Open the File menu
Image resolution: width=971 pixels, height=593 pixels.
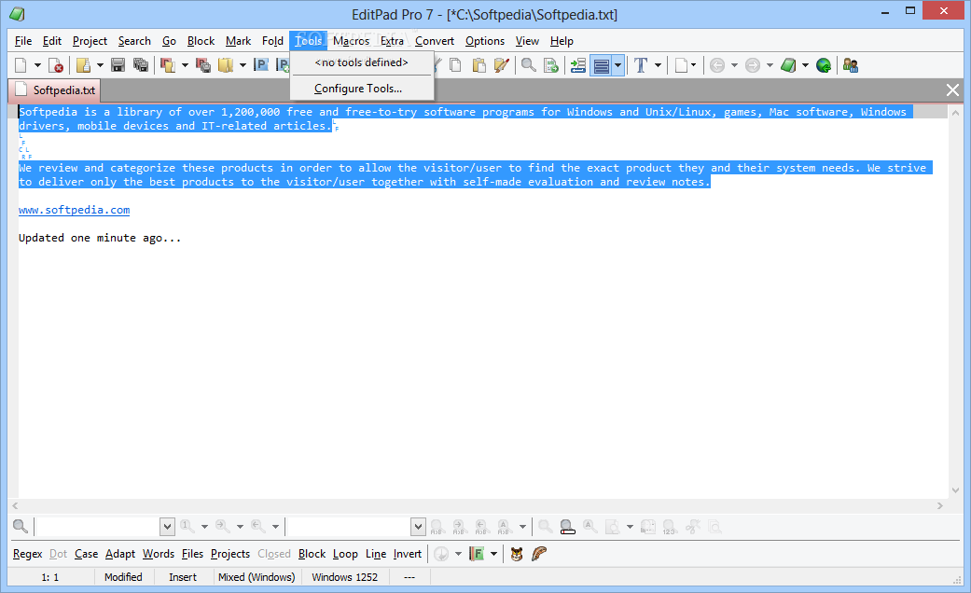coord(23,41)
